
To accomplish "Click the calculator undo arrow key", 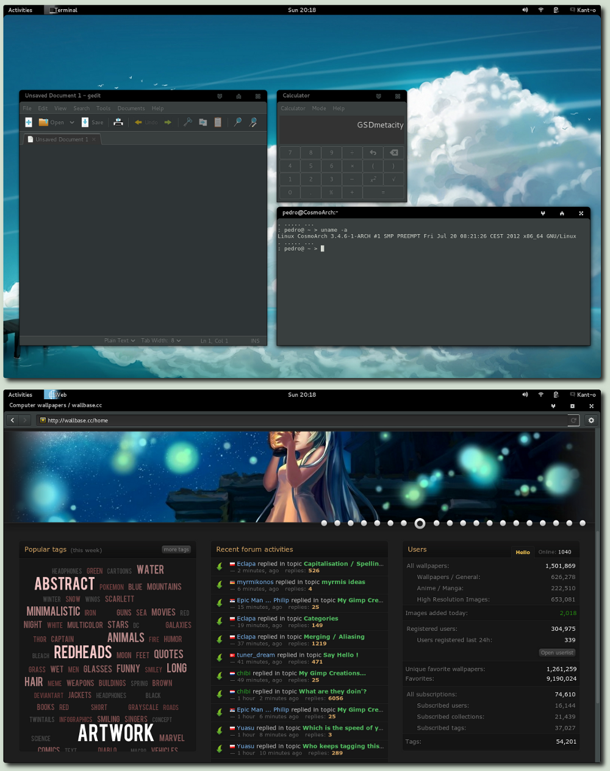I will click(x=373, y=153).
